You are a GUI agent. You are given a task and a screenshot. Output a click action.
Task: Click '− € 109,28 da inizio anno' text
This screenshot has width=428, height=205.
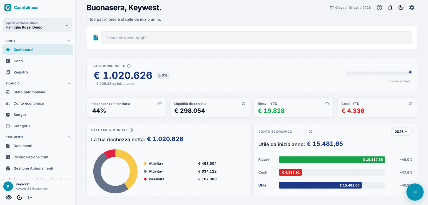(x=114, y=84)
